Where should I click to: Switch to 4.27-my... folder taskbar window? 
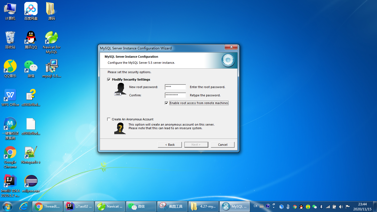[203, 206]
